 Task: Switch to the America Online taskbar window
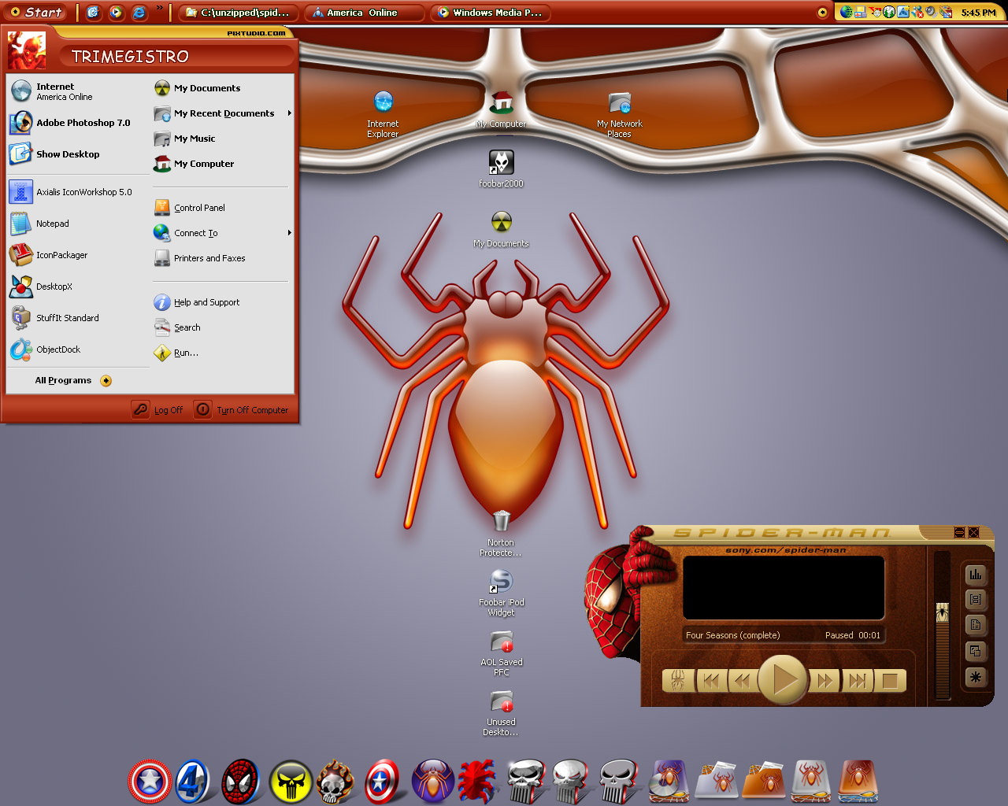tap(364, 13)
